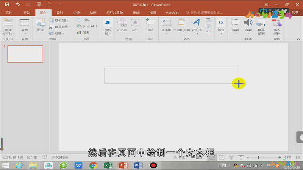
Task: Start slideshow from beginning in quick access toolbar
Action: tap(39, 4)
